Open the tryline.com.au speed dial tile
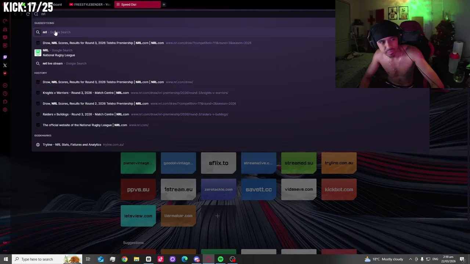 tap(339, 163)
